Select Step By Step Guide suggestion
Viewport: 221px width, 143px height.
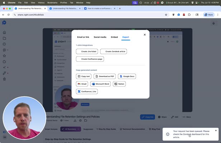coord(106,129)
